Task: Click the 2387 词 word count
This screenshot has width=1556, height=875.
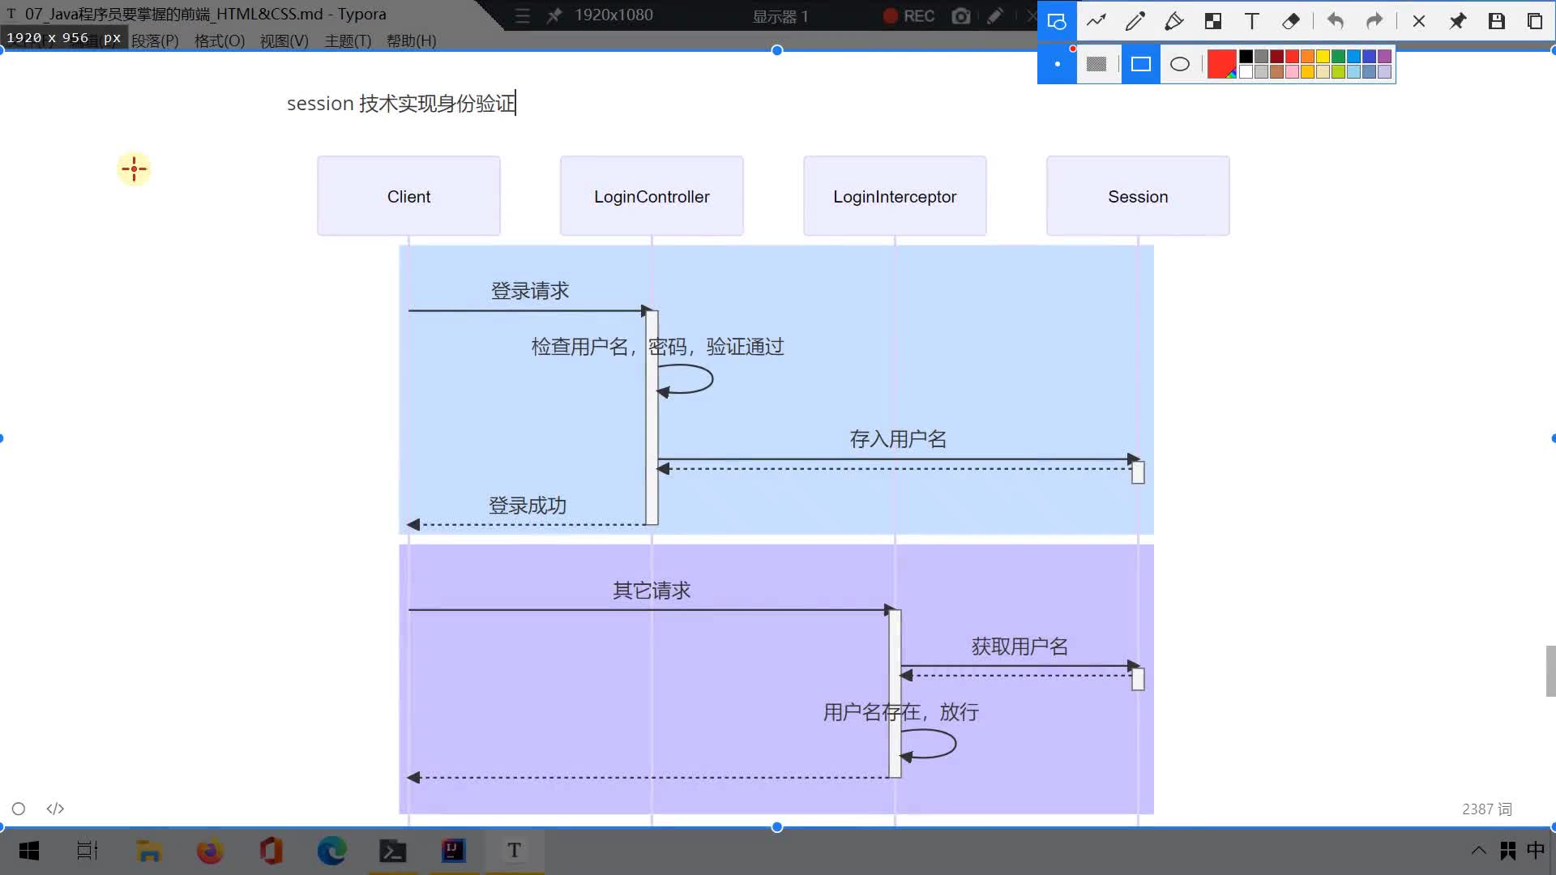Action: (x=1487, y=809)
